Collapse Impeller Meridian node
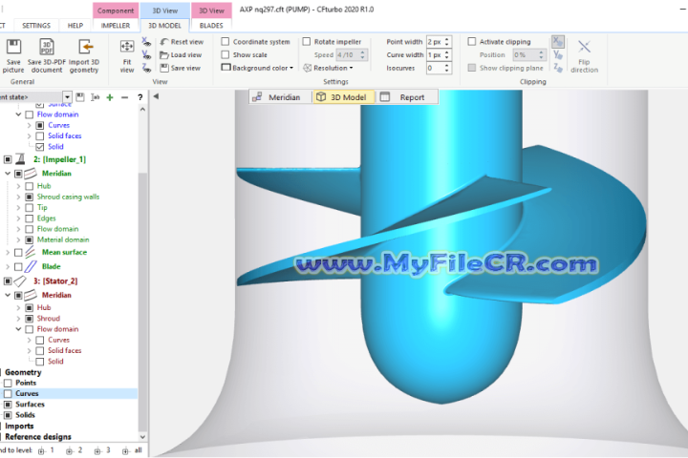This screenshot has width=688, height=458. [x=8, y=174]
